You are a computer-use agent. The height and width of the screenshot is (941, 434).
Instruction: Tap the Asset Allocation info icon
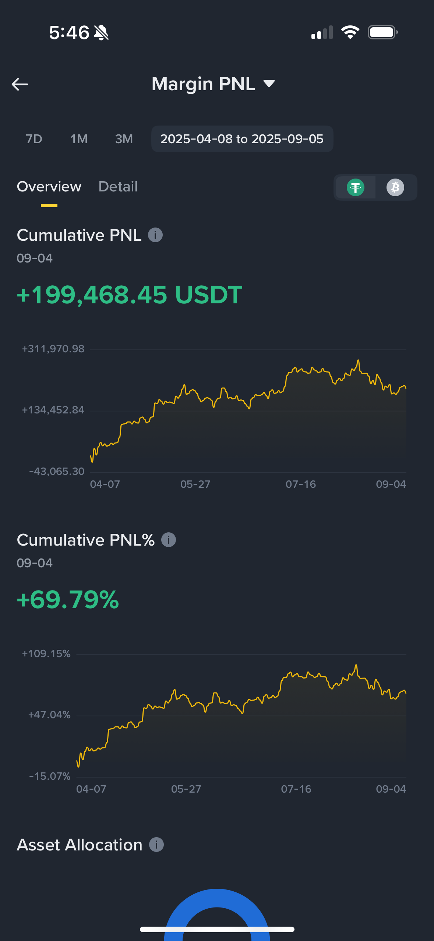156,845
